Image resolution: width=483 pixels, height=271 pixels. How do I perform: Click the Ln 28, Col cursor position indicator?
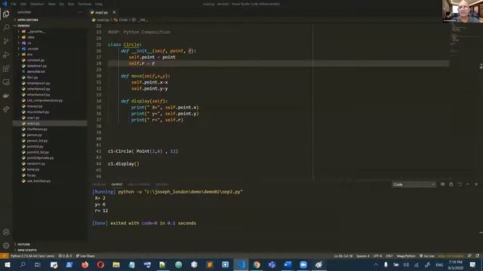(343, 256)
